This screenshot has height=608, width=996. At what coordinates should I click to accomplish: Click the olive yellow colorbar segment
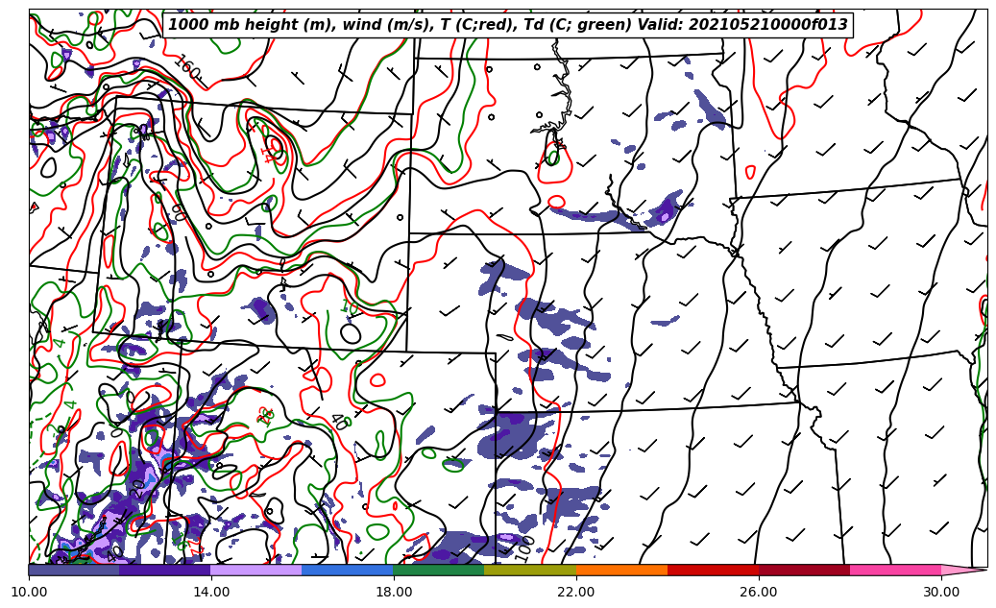coord(530,570)
